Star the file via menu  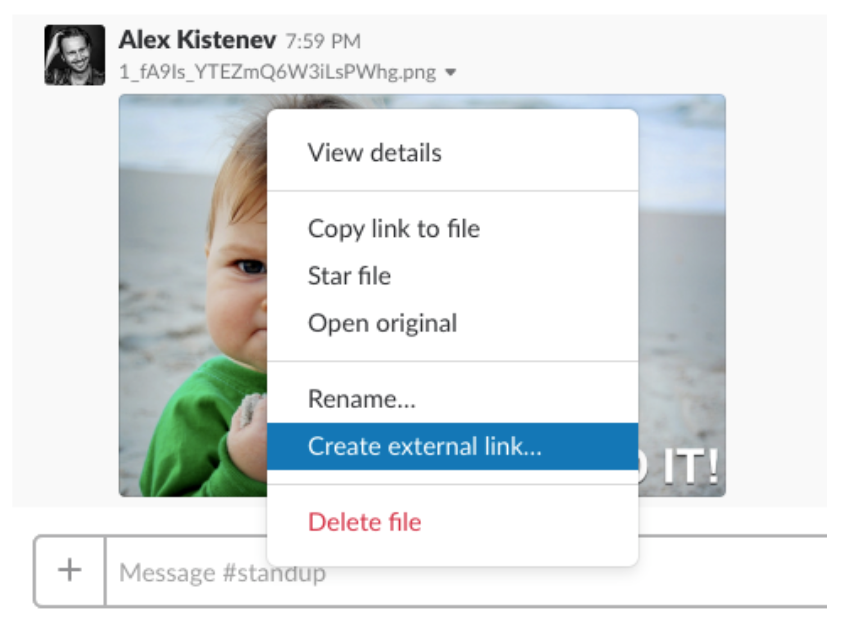(x=349, y=276)
